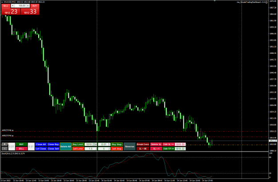Click the teal Delete All button
278x182 pixels.
[65, 146]
